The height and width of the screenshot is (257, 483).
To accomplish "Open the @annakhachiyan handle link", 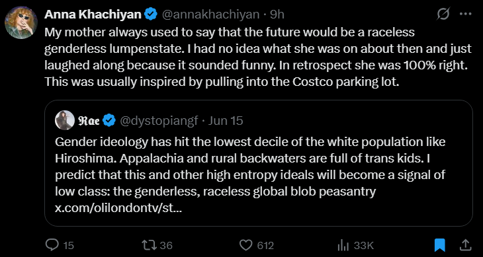I will click(210, 15).
